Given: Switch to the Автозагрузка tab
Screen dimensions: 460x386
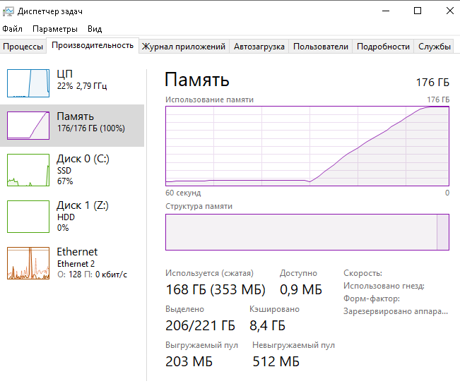Looking at the screenshot, I should click(259, 47).
